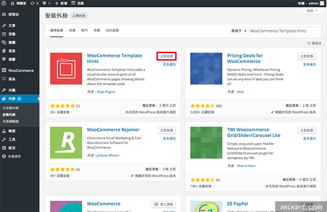
Task: Expand the 說明 help dropdown
Action: (312, 11)
